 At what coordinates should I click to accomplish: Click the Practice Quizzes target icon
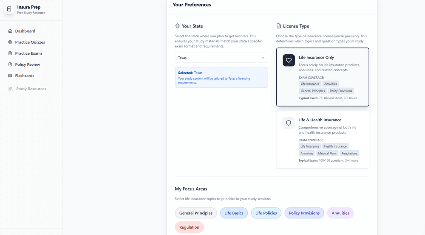click(x=10, y=42)
